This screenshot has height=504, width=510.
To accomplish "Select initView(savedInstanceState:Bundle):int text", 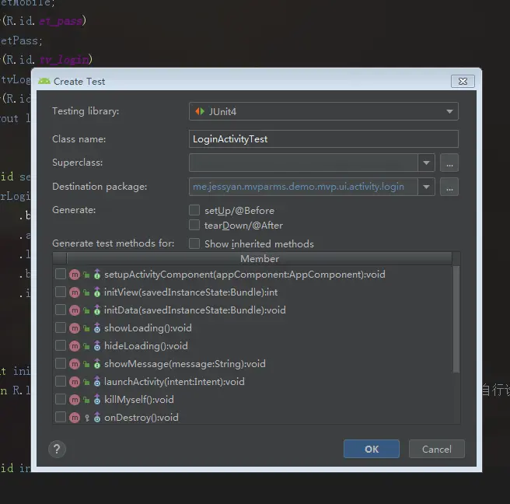I will 191,292.
